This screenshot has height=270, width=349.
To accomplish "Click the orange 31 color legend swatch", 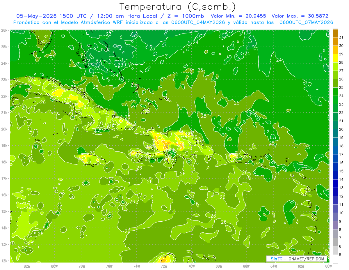I will [335, 33].
